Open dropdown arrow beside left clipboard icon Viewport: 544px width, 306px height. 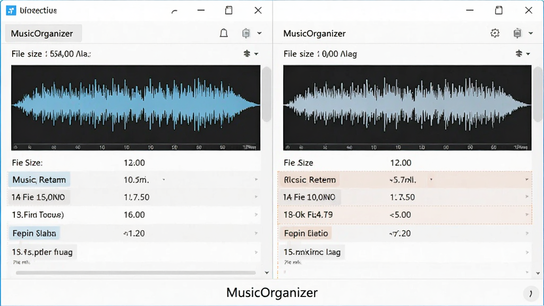coord(259,33)
